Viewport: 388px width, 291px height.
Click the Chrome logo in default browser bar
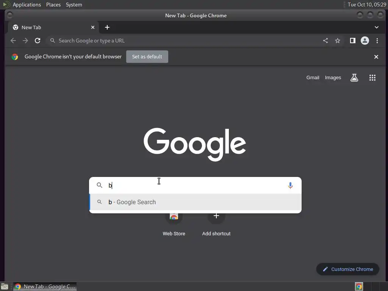(15, 57)
